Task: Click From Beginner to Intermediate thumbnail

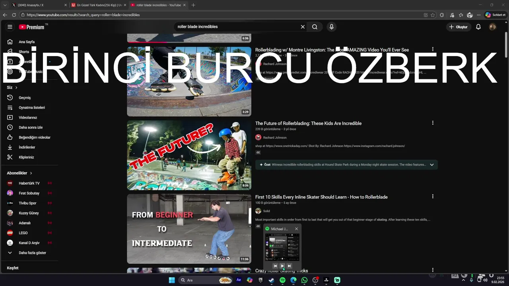Action: (x=189, y=229)
